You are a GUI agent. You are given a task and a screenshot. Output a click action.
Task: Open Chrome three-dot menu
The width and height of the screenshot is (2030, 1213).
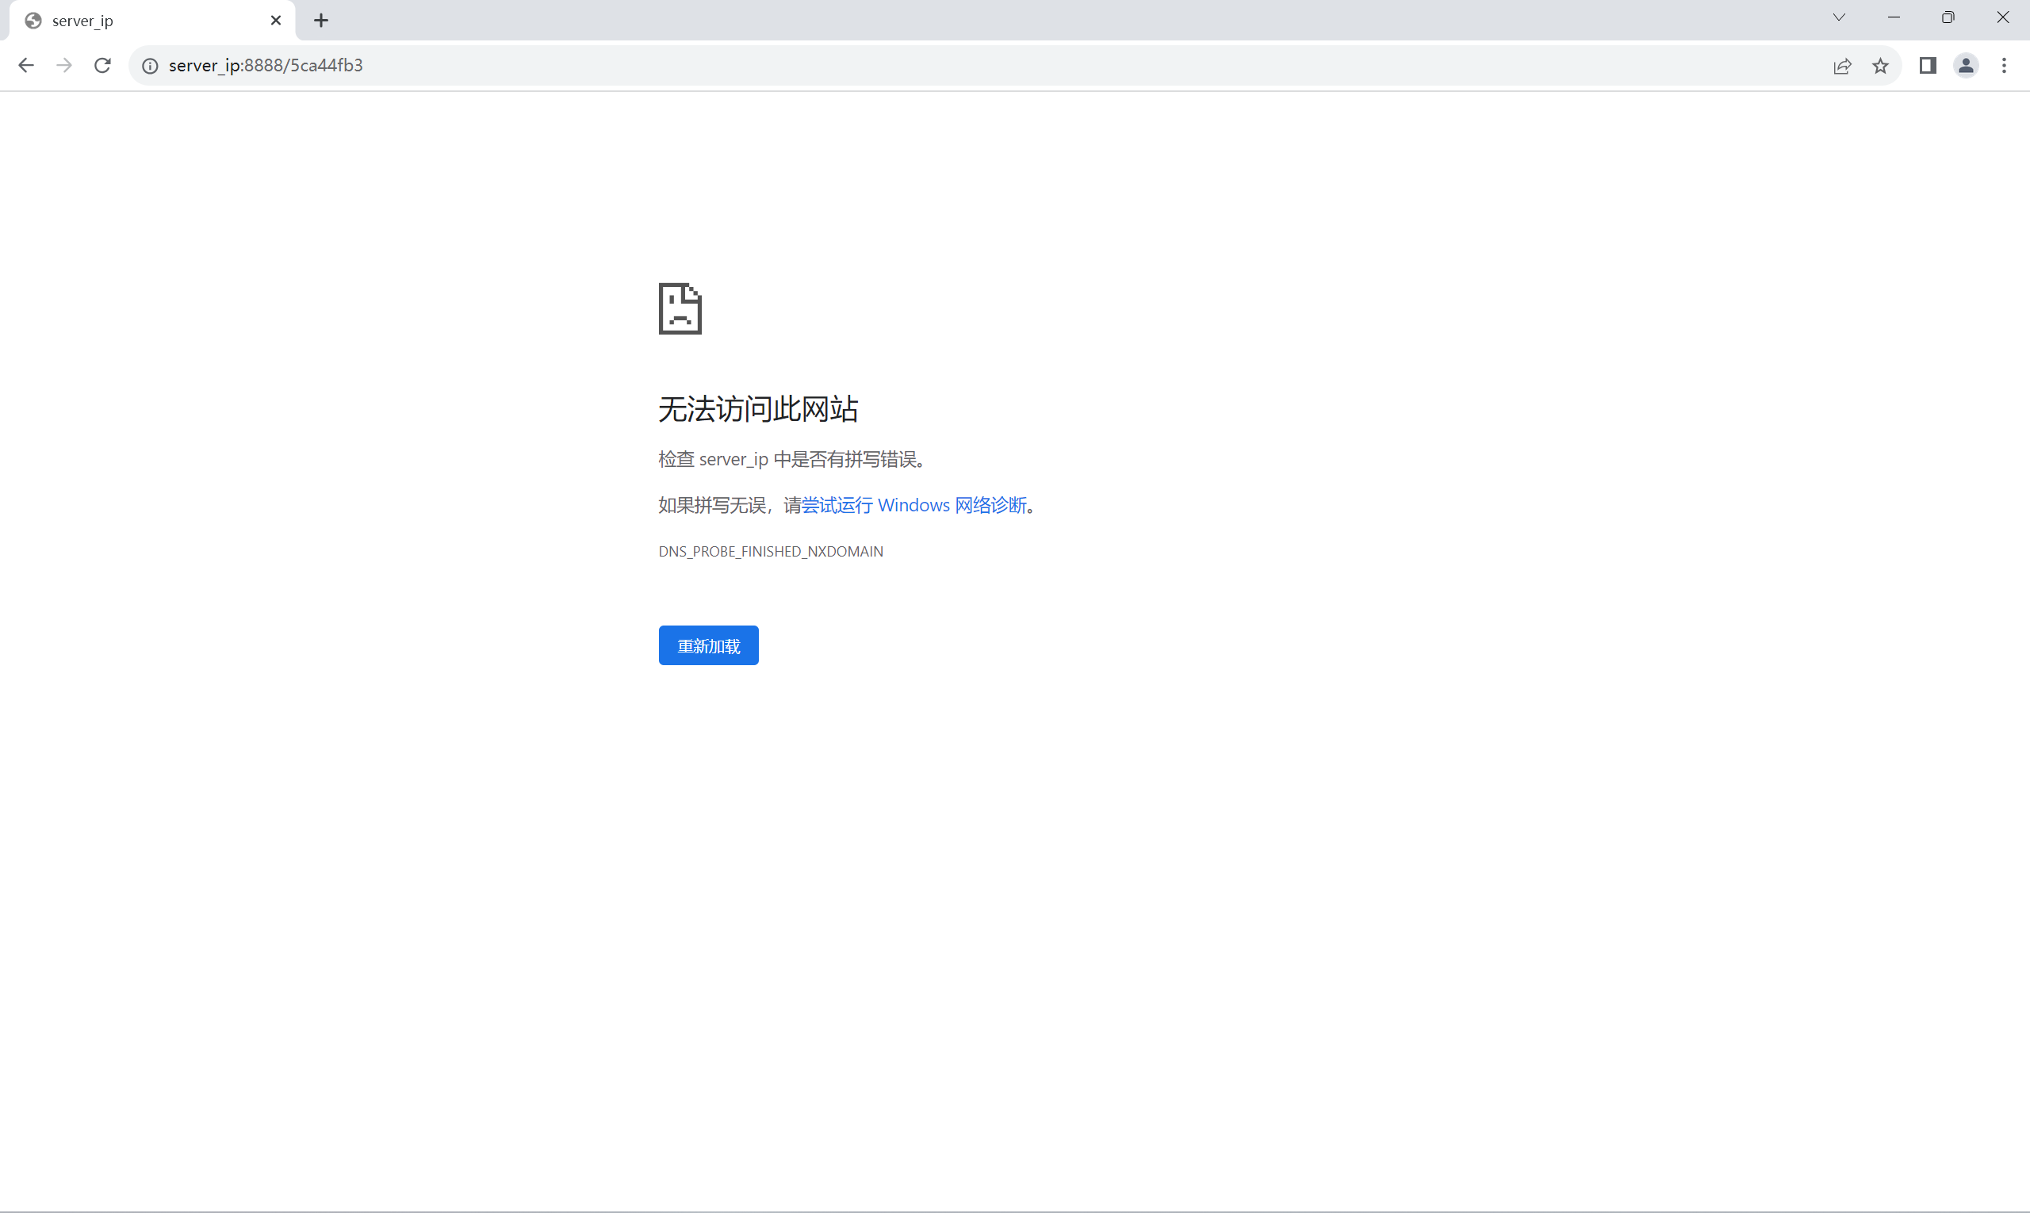coord(2004,65)
